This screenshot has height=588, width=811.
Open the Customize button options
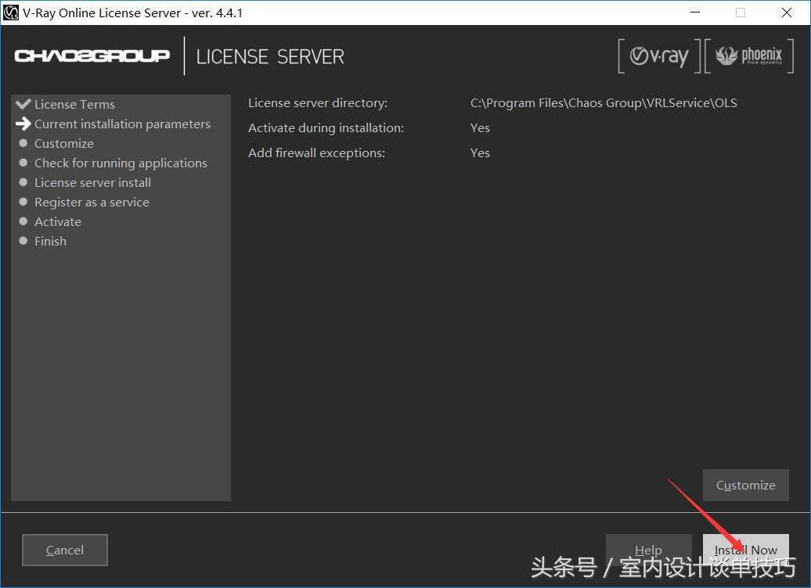[x=745, y=485]
